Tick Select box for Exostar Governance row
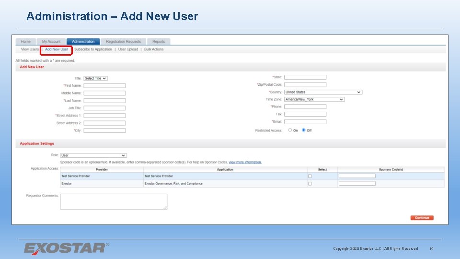This screenshot has width=460, height=259. click(x=310, y=184)
